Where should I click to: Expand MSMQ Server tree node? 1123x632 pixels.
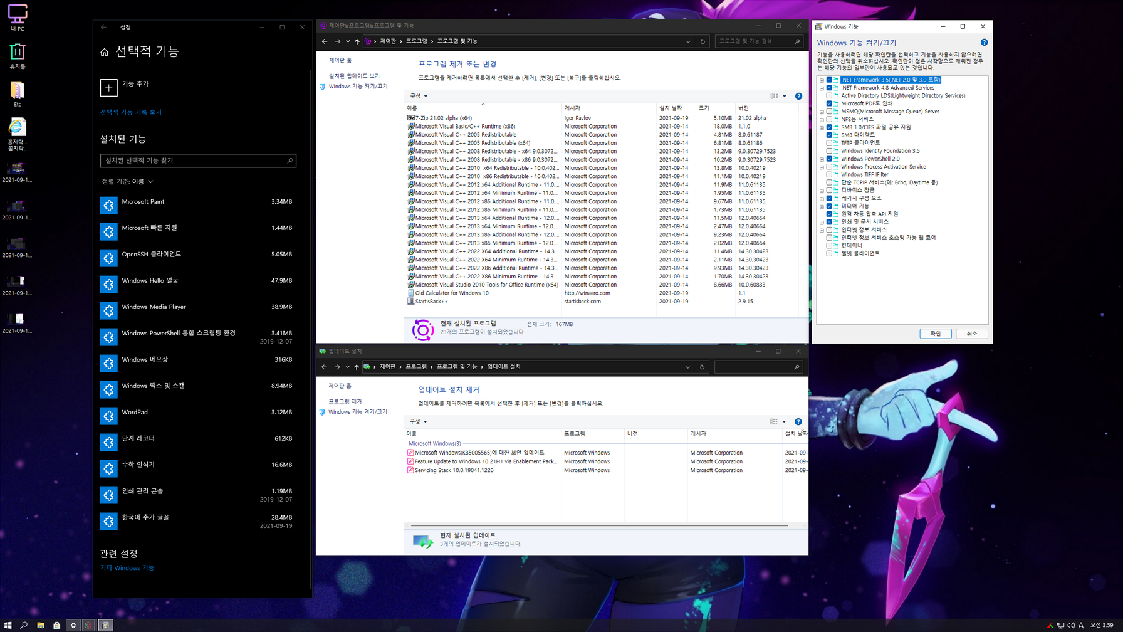click(x=822, y=112)
